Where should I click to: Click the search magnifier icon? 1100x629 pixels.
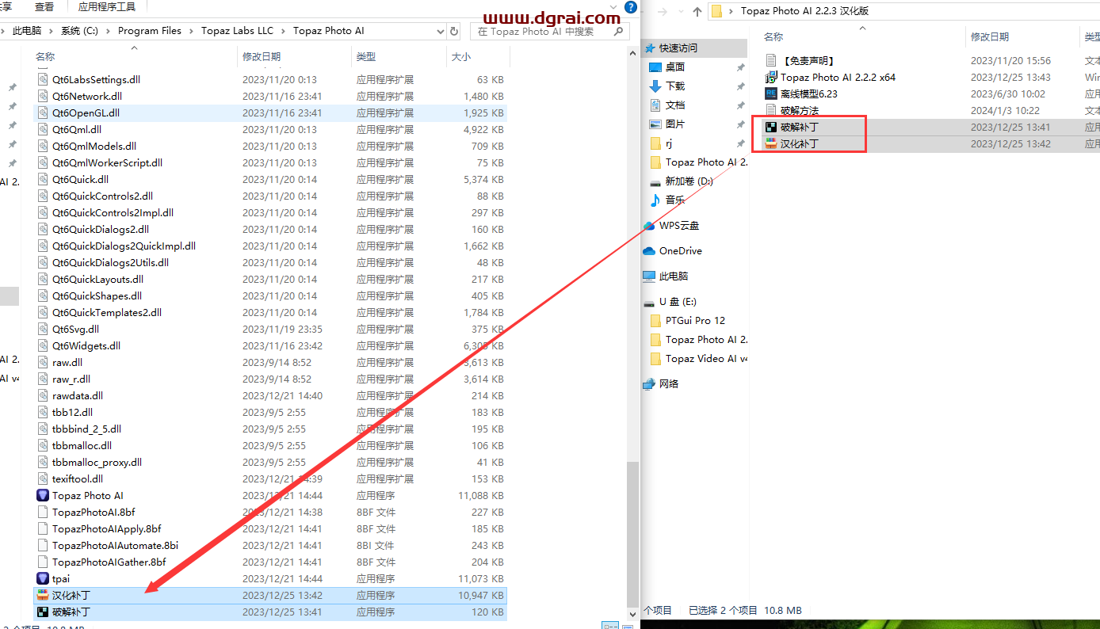point(618,31)
